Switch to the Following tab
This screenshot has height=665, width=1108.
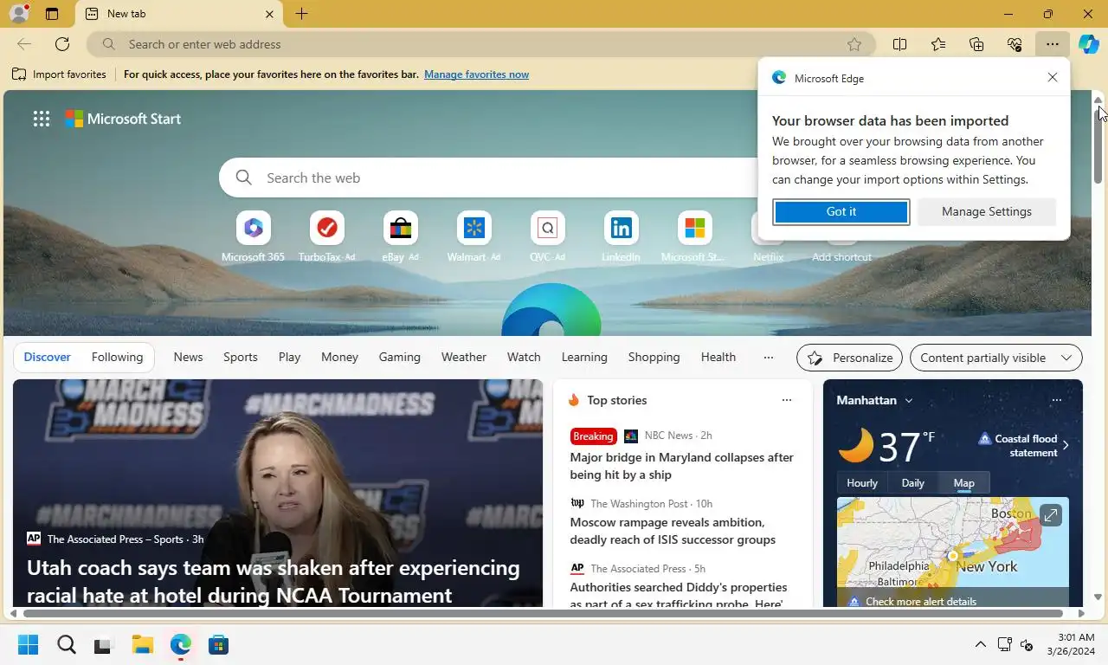point(117,357)
